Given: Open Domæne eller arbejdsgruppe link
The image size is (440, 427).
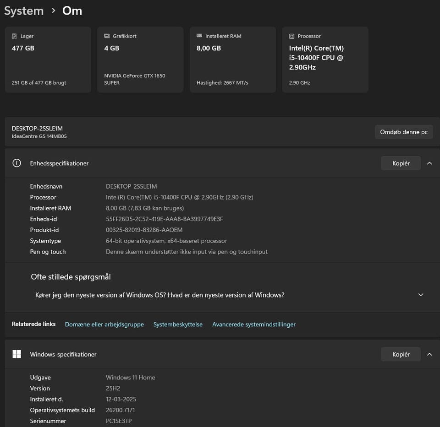Looking at the screenshot, I should pyautogui.click(x=104, y=324).
